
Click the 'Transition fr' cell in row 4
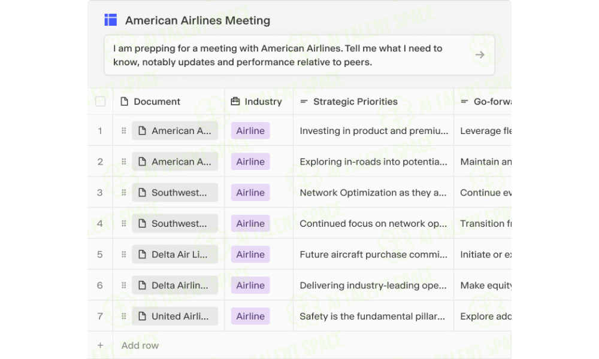pyautogui.click(x=483, y=223)
